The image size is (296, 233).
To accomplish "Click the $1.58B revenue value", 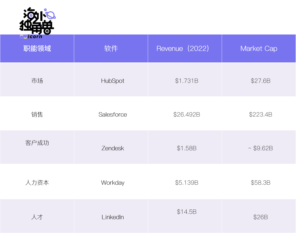I will [187, 148].
